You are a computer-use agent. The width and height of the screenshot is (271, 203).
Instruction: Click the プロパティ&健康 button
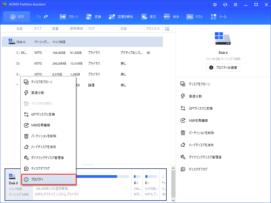coord(223,67)
